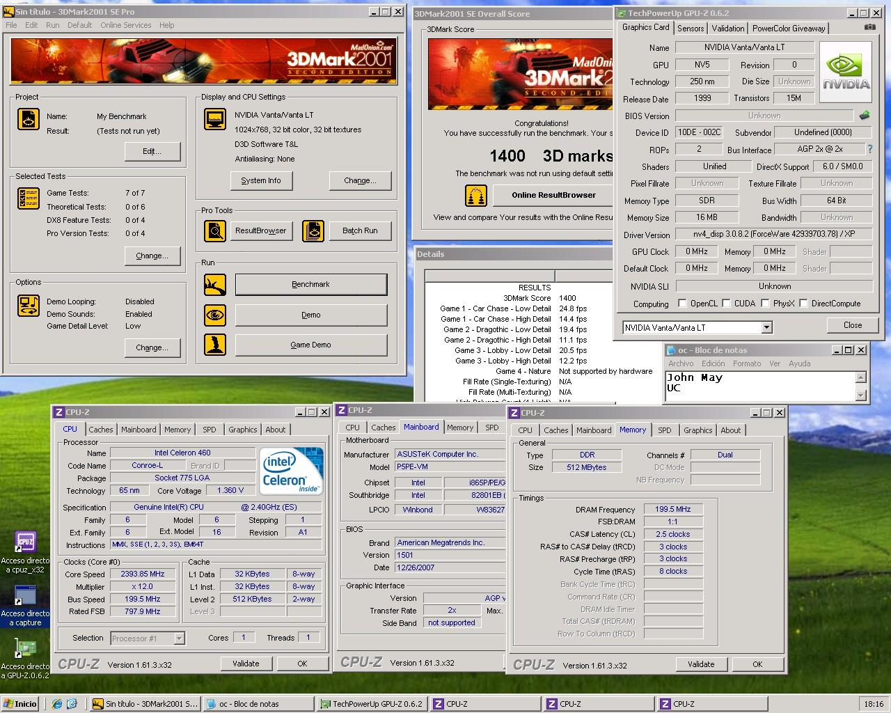
Task: Click the Driver Version field in GPU-Z
Action: (x=773, y=235)
